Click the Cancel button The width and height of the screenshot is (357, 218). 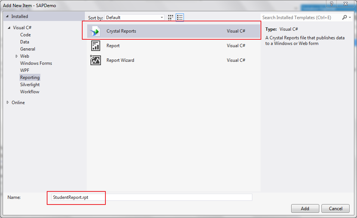point(335,208)
